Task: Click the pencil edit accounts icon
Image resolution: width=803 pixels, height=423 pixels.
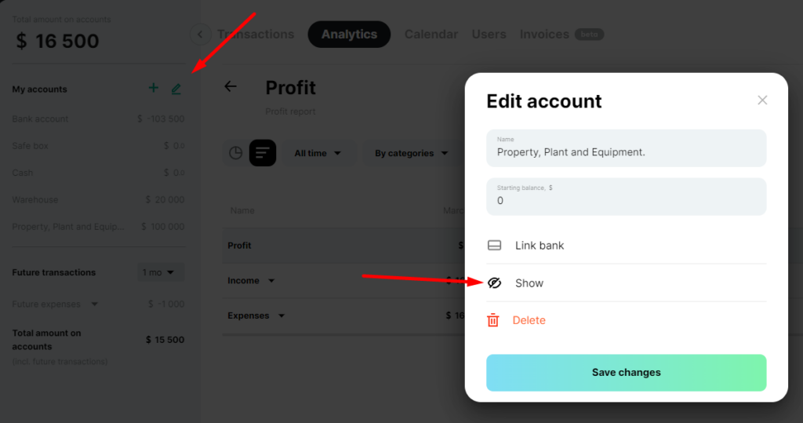Action: pyautogui.click(x=176, y=89)
